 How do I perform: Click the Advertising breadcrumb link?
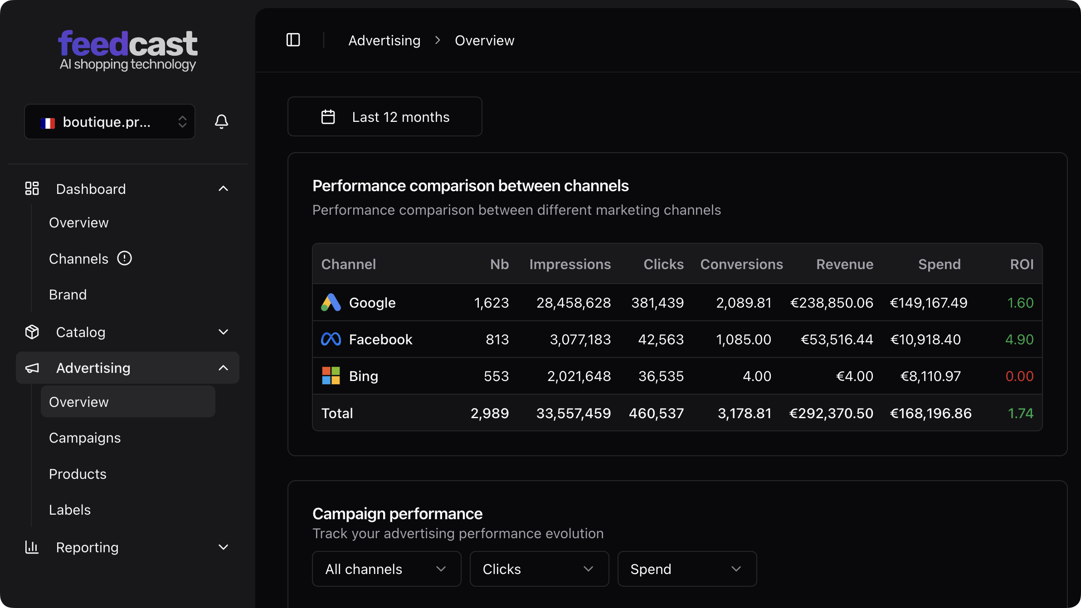(x=384, y=40)
